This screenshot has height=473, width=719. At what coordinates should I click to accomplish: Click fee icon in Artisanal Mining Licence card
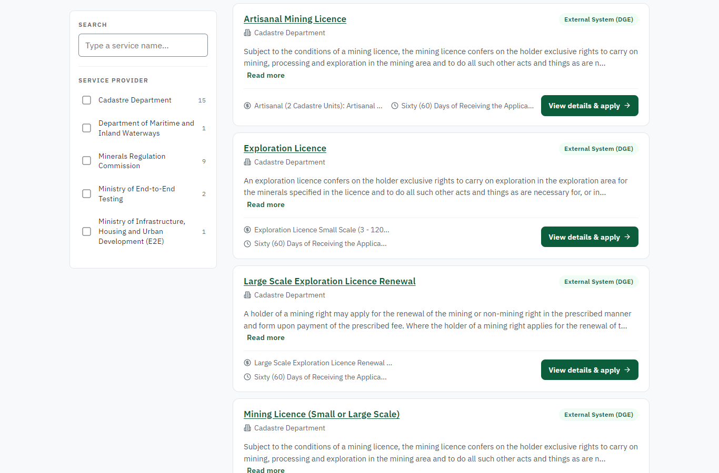click(x=247, y=106)
